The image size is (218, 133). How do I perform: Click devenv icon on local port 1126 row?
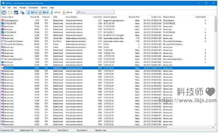tap(2, 26)
